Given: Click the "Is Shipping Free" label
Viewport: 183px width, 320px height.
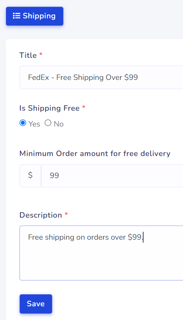Looking at the screenshot, I should click(49, 108).
